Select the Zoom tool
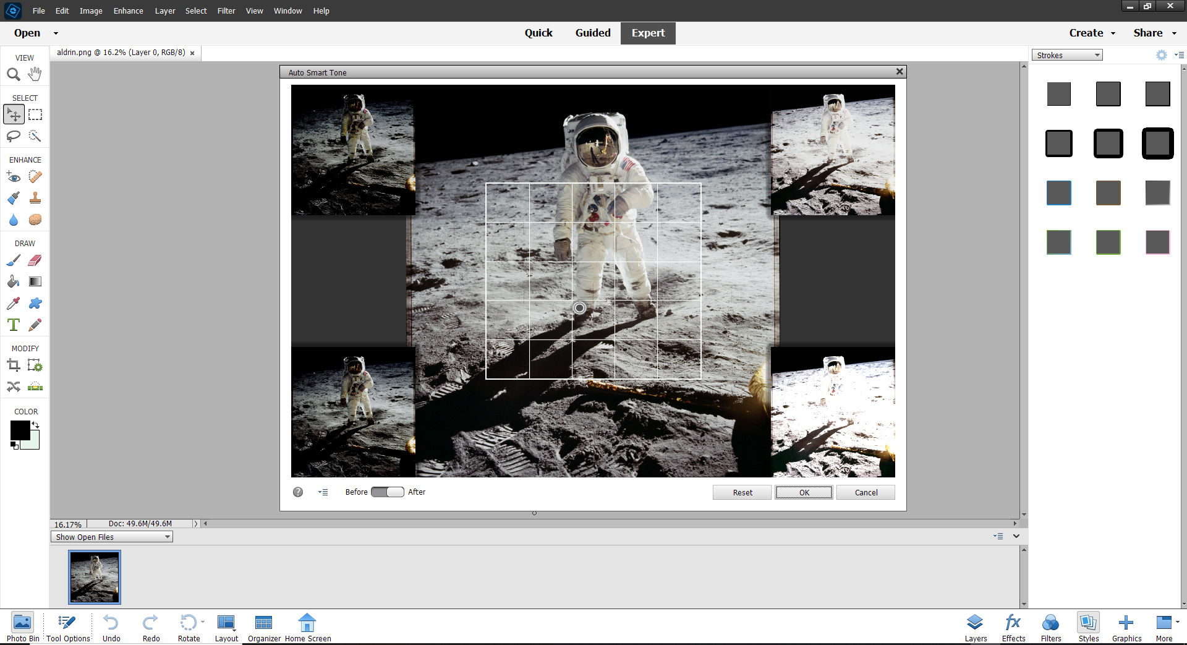The width and height of the screenshot is (1187, 645). (14, 74)
